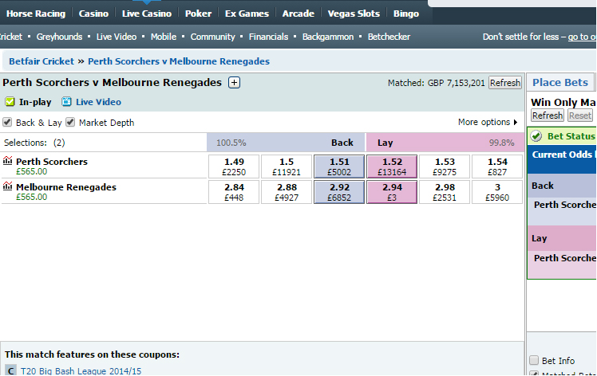Expand market info with plus icon

[234, 83]
